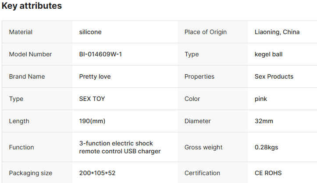Click the 32mm diameter value
Screen dimensions: 317x183
[x=264, y=121]
